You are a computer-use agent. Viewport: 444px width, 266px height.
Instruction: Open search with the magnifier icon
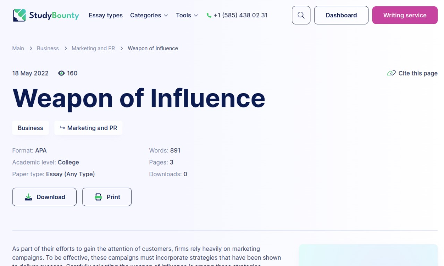(301, 15)
